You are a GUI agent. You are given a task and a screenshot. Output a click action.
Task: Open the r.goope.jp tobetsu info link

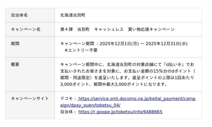[120, 112]
